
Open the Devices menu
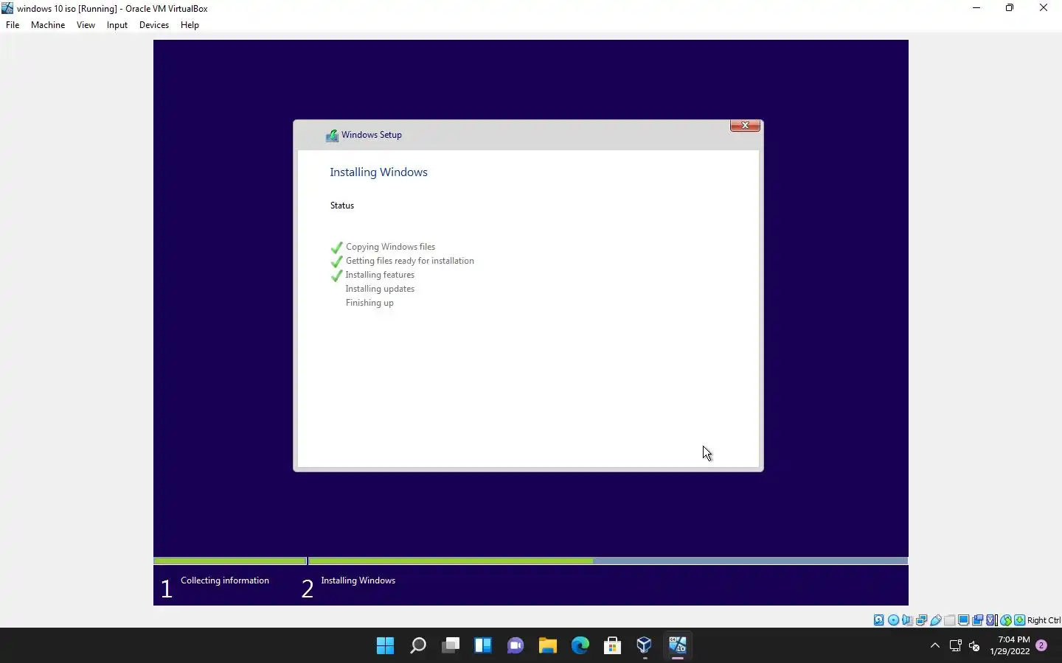153,25
